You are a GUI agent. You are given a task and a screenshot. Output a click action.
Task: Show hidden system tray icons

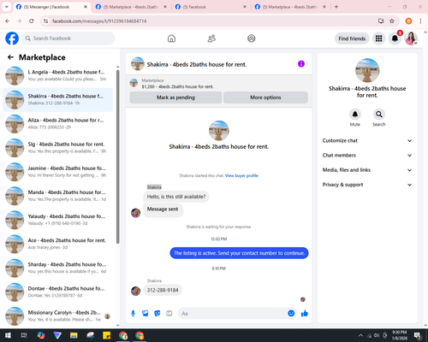(361, 335)
